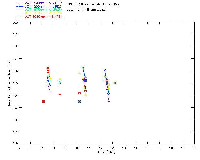Click the y-axis tick label 1.9
This screenshot has height=160, width=200.
pos(15,34)
